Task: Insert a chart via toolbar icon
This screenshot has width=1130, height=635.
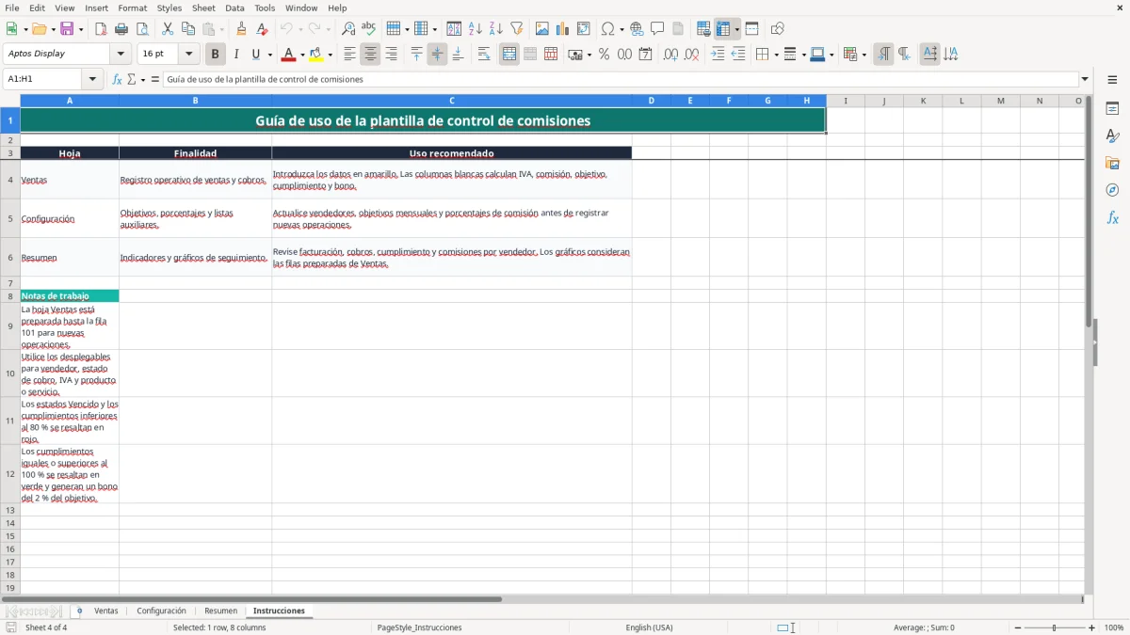Action: pos(563,29)
